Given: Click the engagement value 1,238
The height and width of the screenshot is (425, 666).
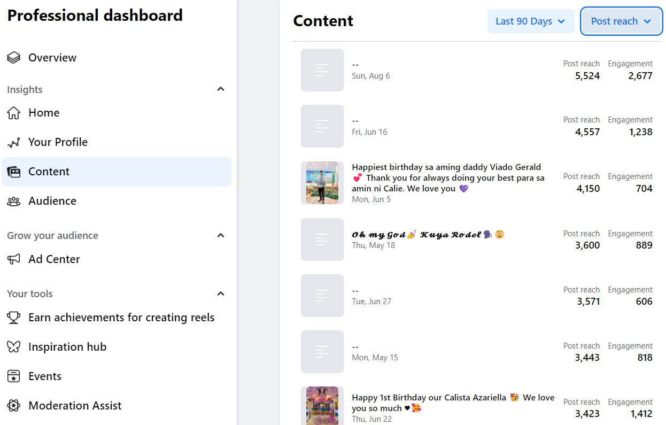Looking at the screenshot, I should coord(640,132).
